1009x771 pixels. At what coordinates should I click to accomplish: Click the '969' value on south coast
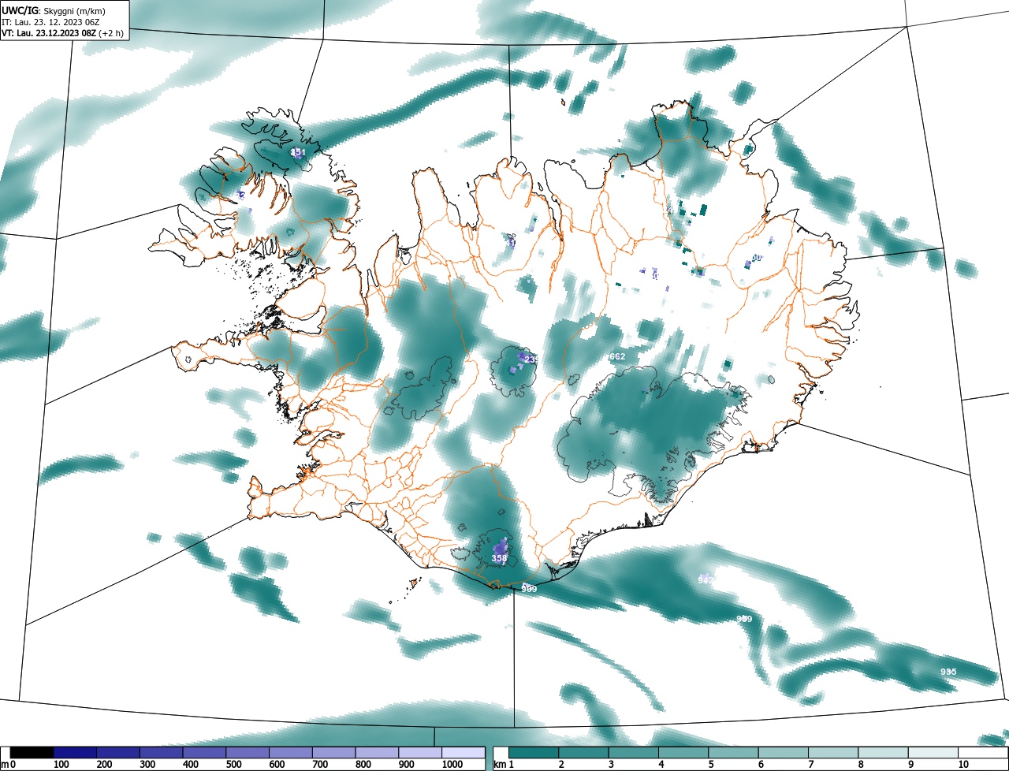529,589
